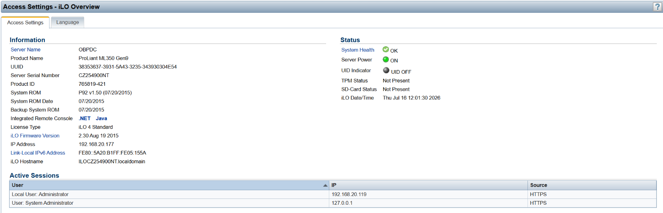Launch the Java remote console
The image size is (663, 213).
pos(102,119)
